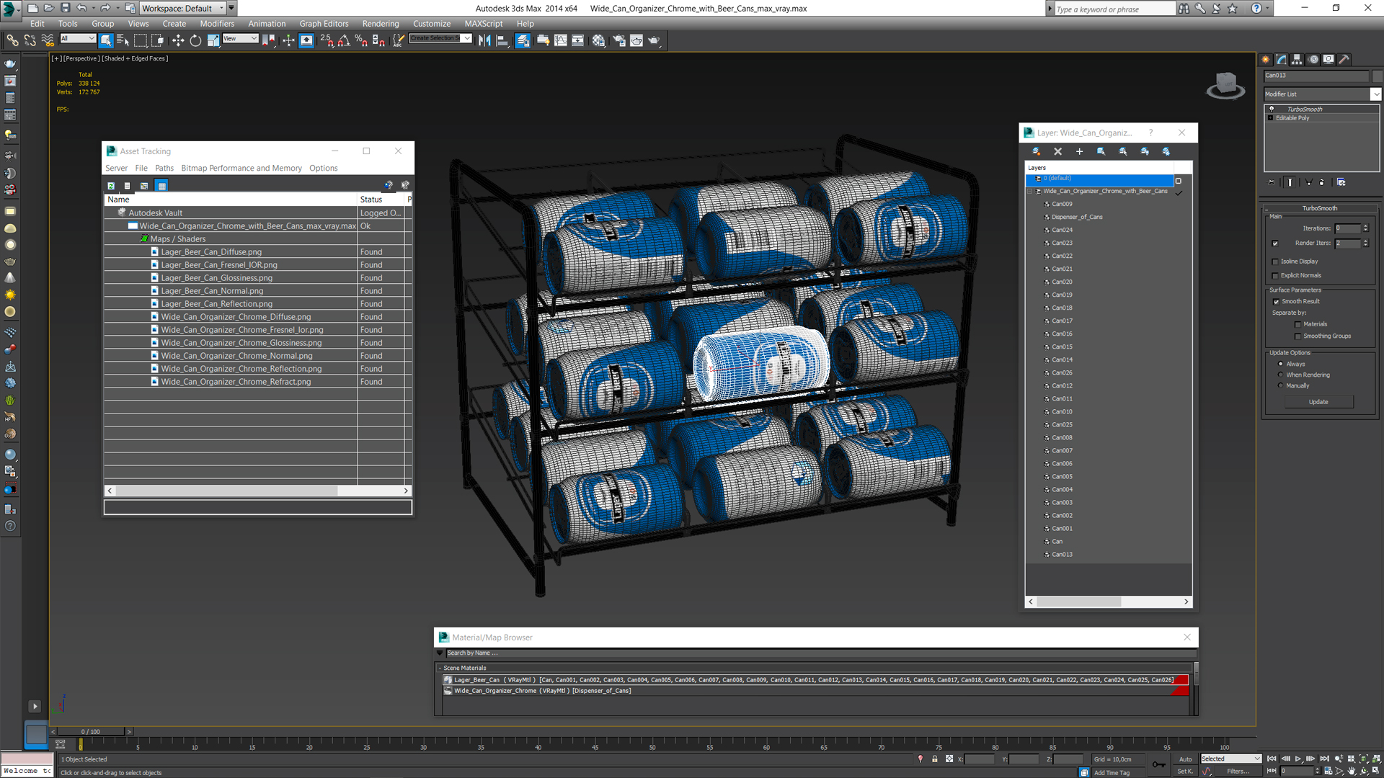Enable Smoothing Groups checkbox
Viewport: 1384px width, 778px height.
pos(1297,336)
